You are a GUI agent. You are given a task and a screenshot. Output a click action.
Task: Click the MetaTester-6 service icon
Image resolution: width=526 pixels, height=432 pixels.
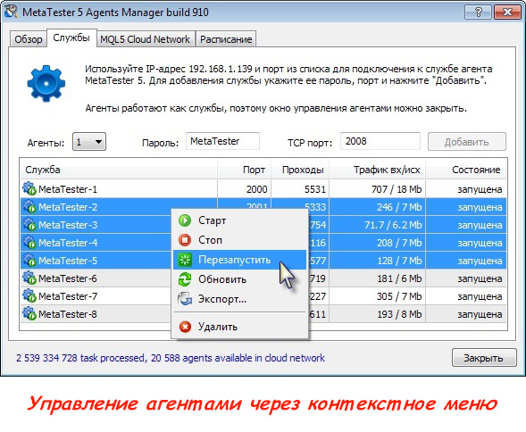click(29, 278)
